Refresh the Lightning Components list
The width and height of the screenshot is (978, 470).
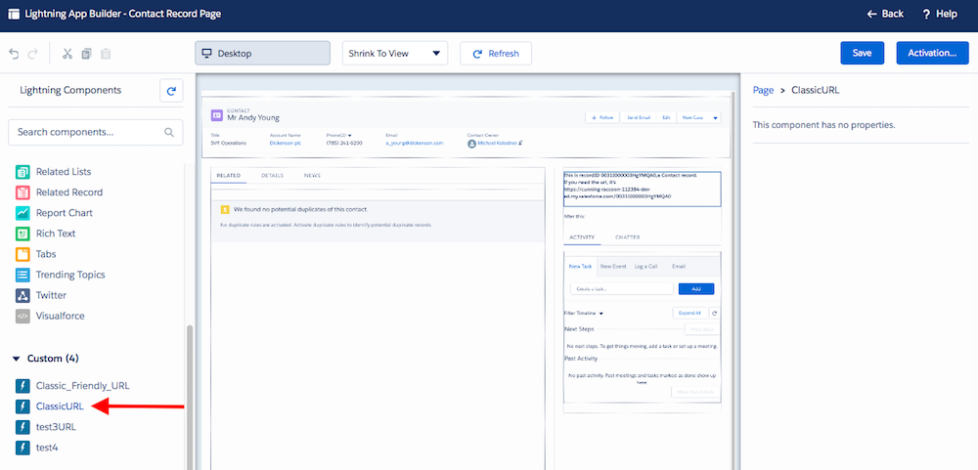171,90
